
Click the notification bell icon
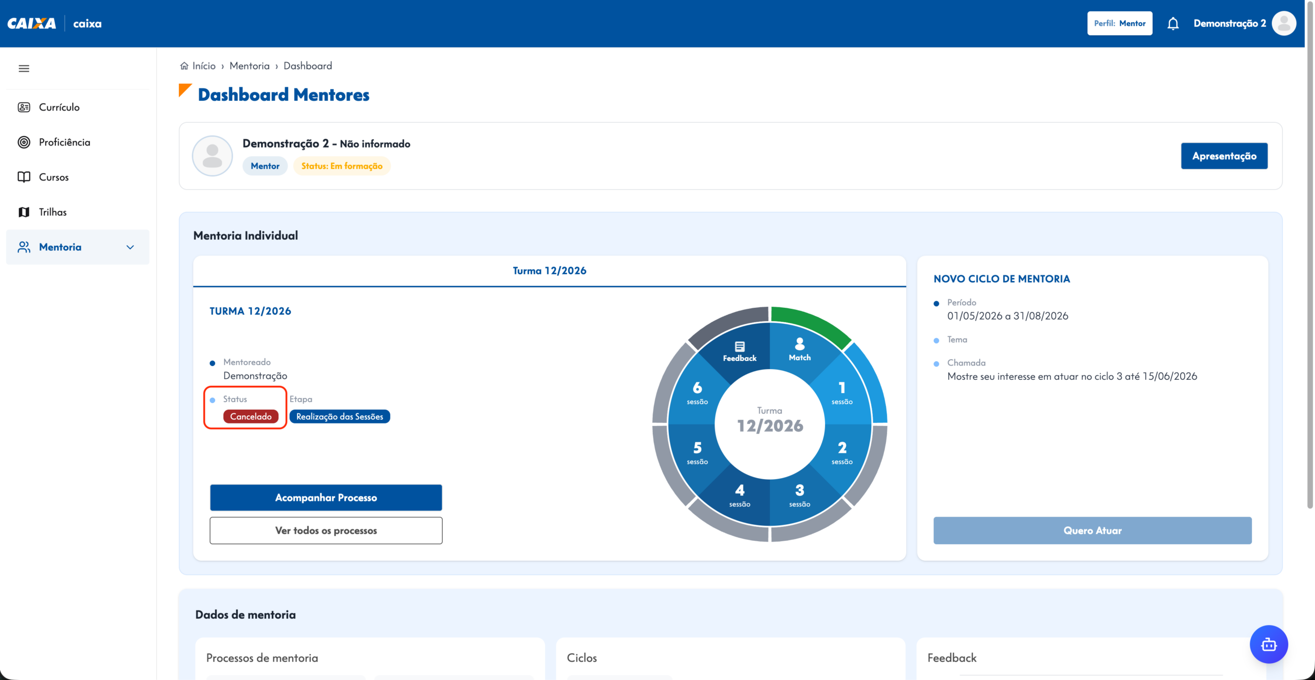tap(1173, 24)
